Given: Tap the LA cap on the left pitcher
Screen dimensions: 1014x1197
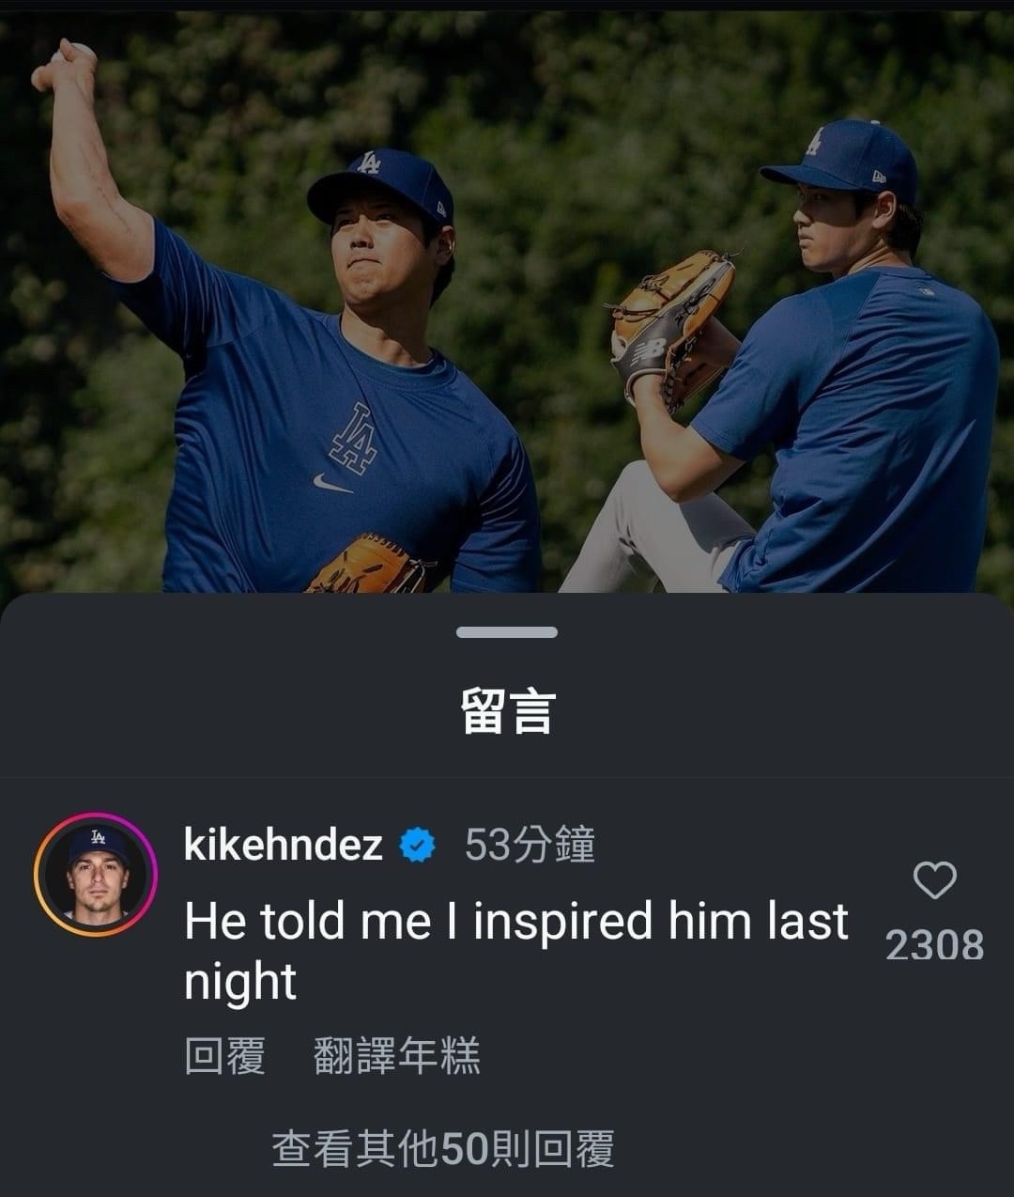Looking at the screenshot, I should click(x=380, y=183).
